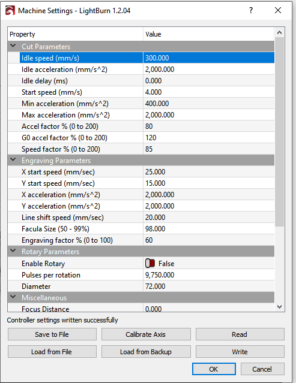Collapse the Engraving Parameters section
Image resolution: width=296 pixels, height=383 pixels.
pos(13,160)
